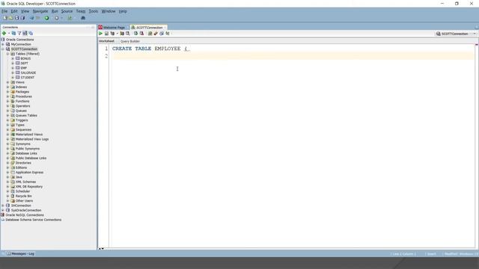Click the green Back navigation icon
The width and height of the screenshot is (479, 269).
click(46, 18)
